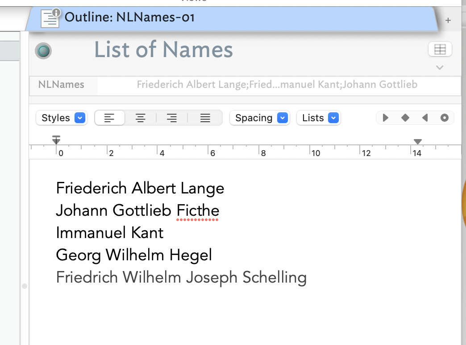The width and height of the screenshot is (466, 345).
Task: Click the line Friederich Albert Lange
Action: [140, 188]
